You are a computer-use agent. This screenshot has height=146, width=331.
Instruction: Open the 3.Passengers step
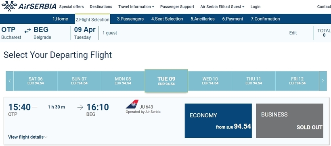[130, 19]
